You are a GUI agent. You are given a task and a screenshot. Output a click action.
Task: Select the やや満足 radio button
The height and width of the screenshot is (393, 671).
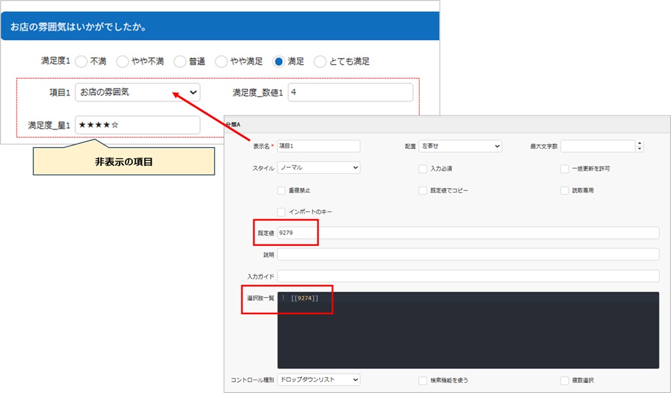pos(221,61)
